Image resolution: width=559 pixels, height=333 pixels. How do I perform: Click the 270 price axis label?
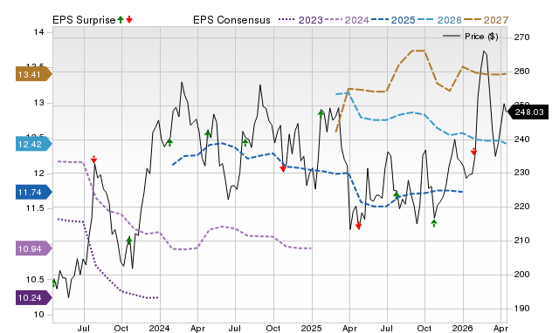(x=521, y=37)
